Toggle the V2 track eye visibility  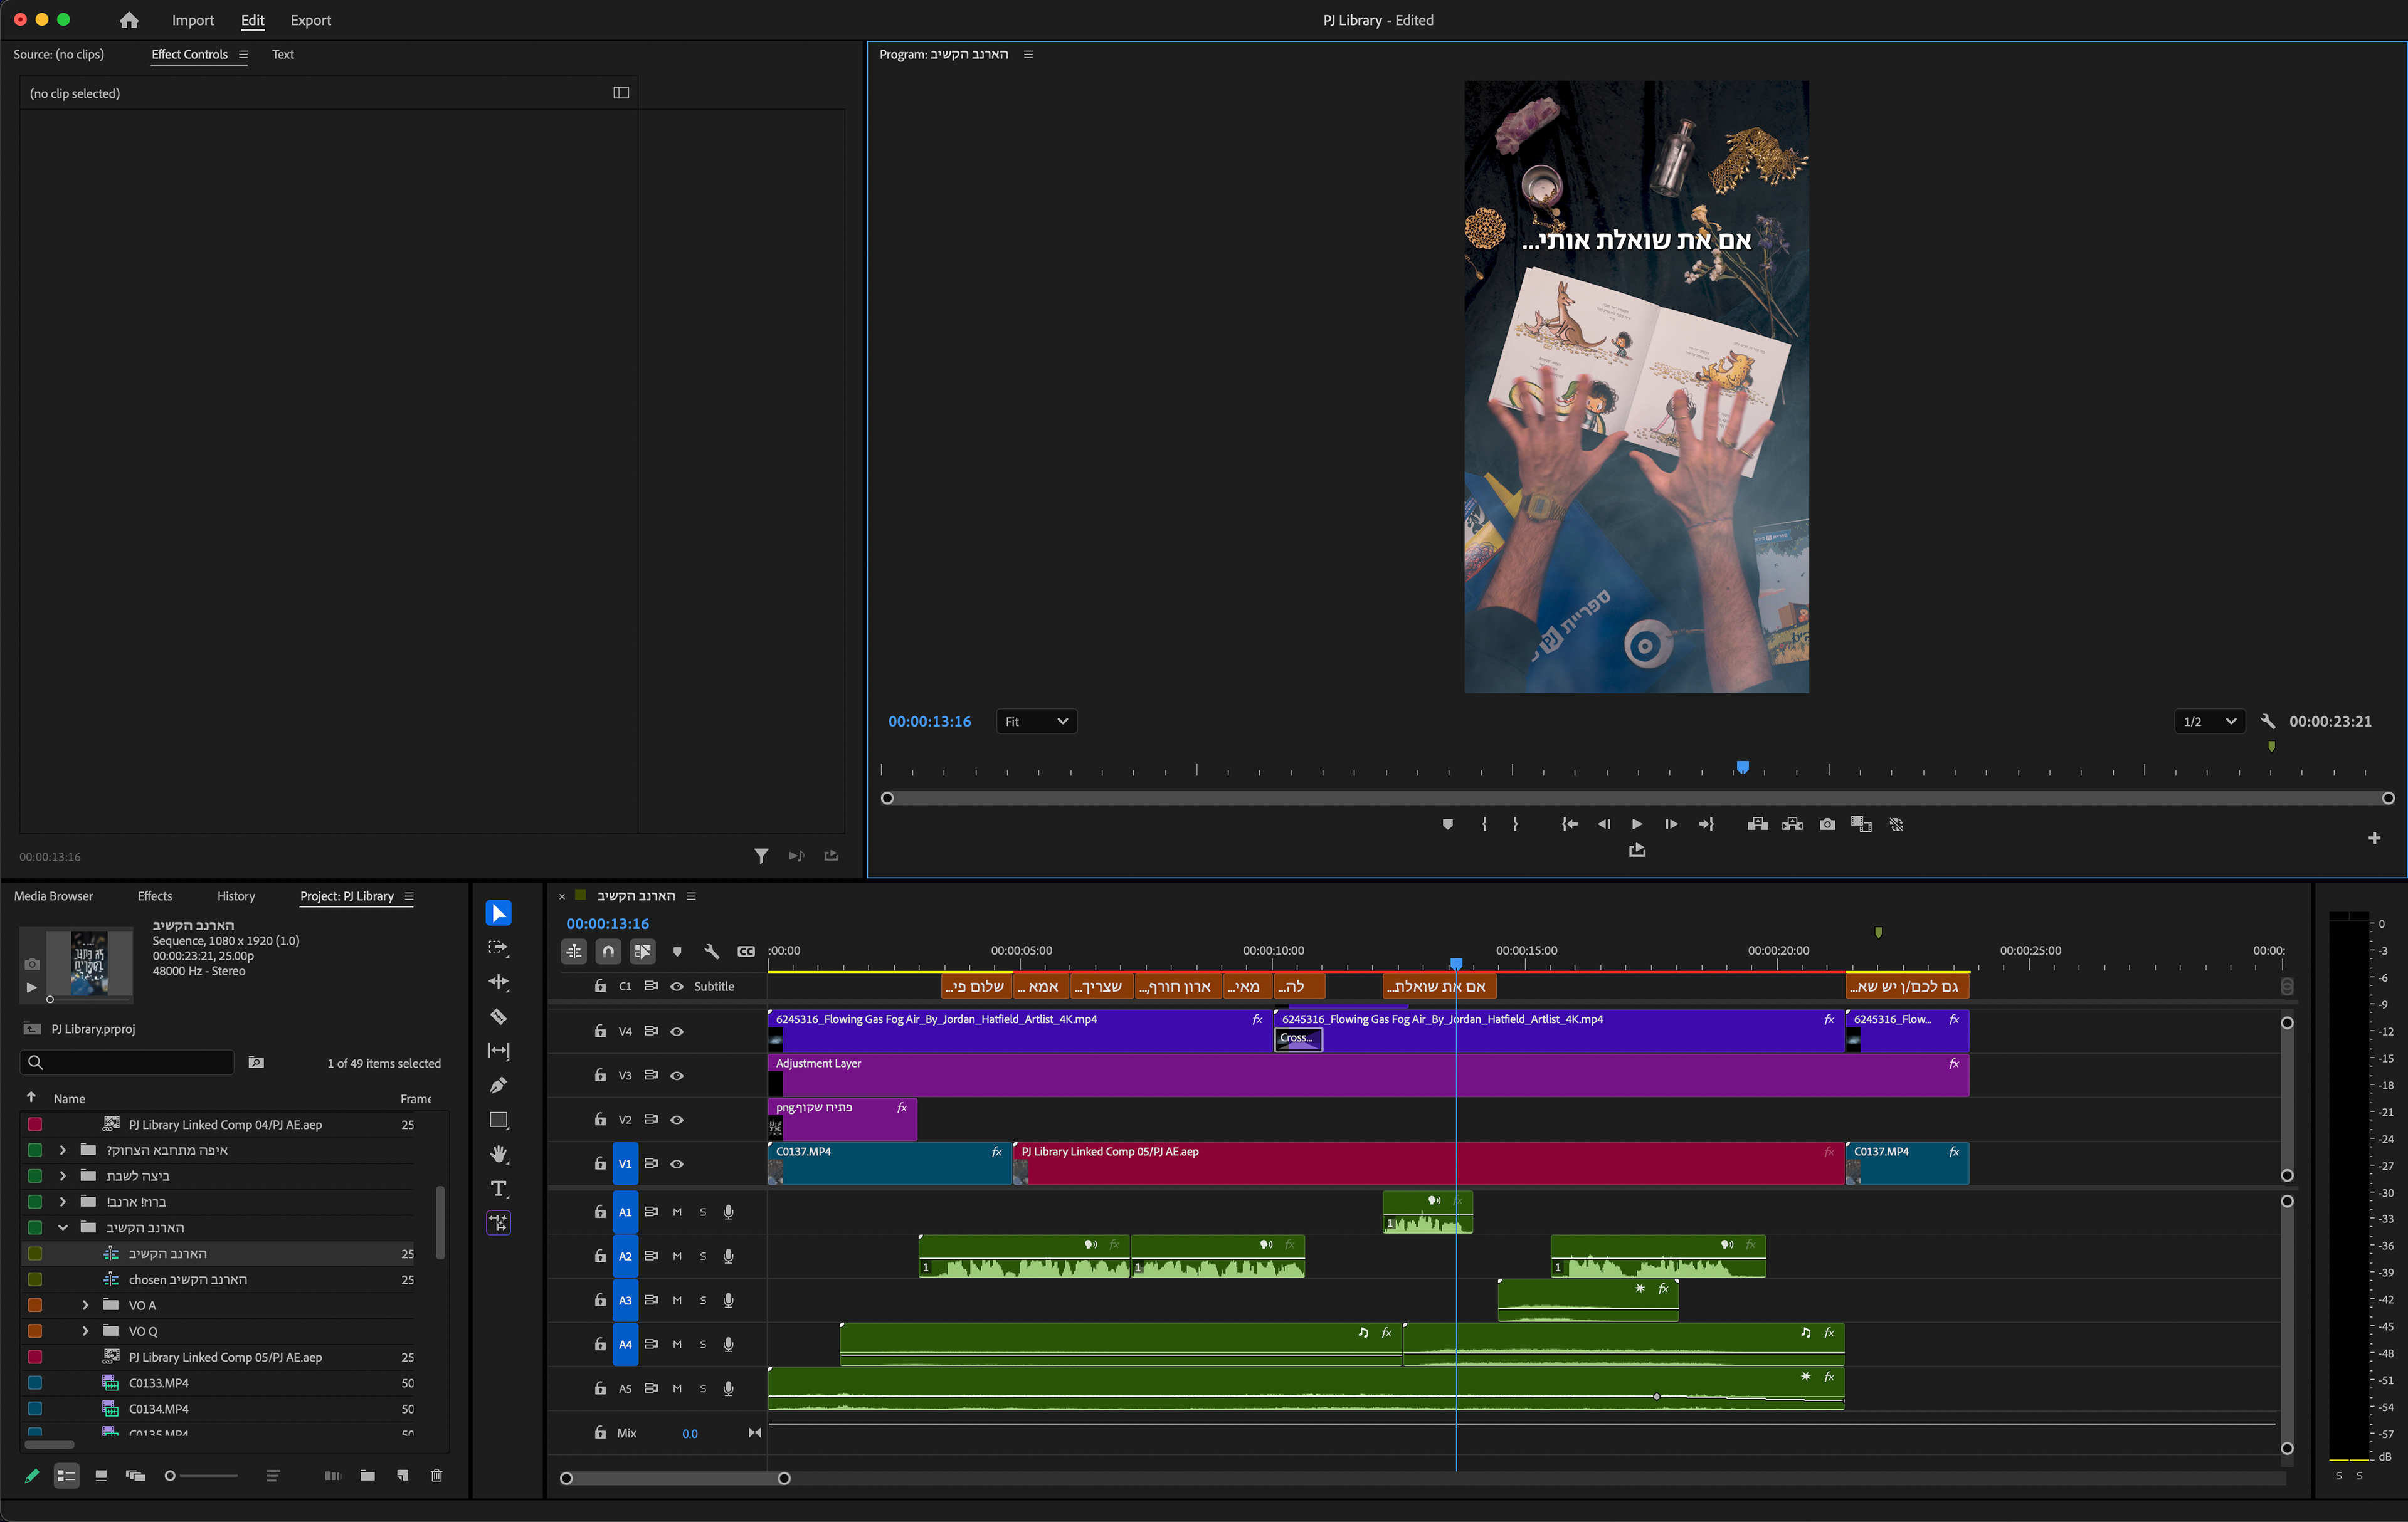677,1120
